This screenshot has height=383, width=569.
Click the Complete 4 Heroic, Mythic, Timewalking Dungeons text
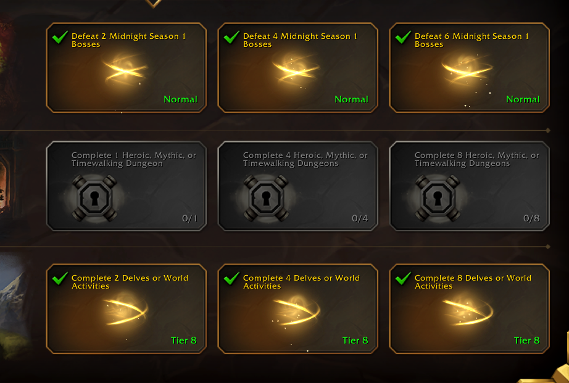pos(305,159)
